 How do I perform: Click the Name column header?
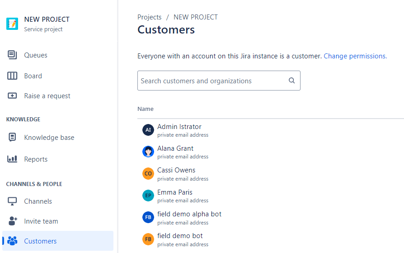(146, 109)
